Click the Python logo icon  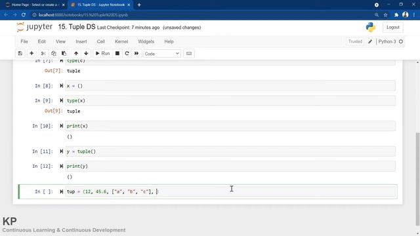370,28
